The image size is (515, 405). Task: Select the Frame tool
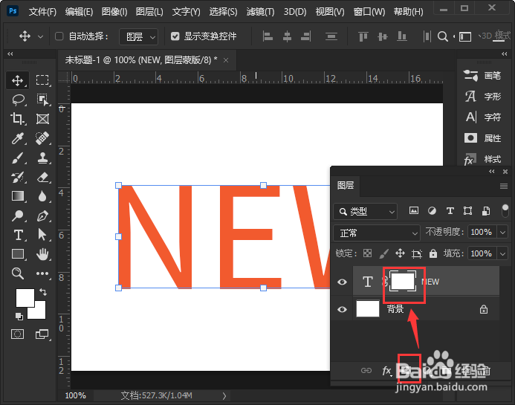[42, 119]
